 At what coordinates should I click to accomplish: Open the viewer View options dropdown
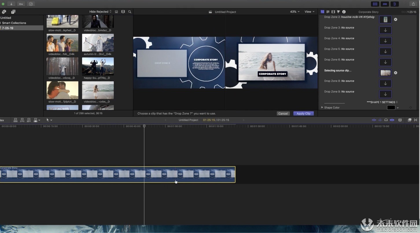310,12
